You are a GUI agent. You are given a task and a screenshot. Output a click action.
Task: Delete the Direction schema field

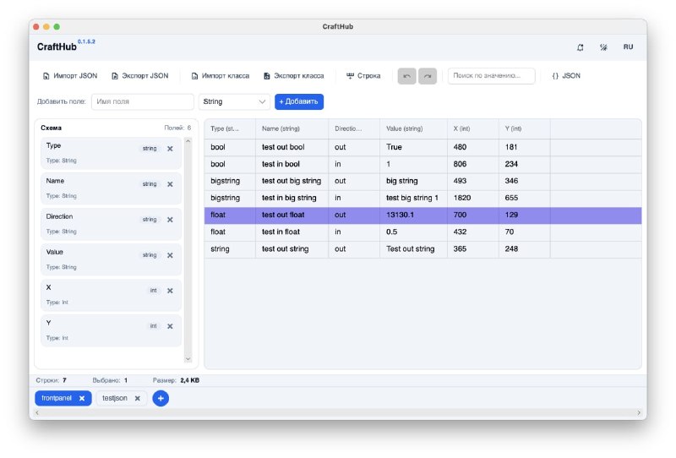[x=171, y=220]
